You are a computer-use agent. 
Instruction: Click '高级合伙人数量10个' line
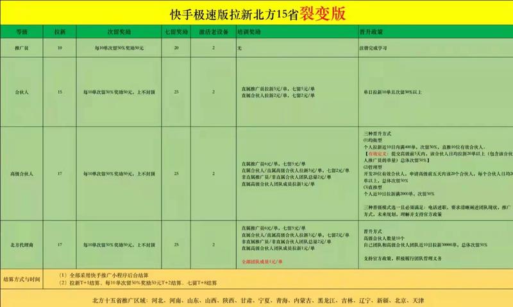[384, 238]
